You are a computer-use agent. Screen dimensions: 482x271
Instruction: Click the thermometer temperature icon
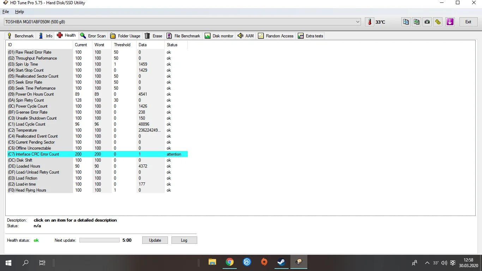(x=369, y=22)
